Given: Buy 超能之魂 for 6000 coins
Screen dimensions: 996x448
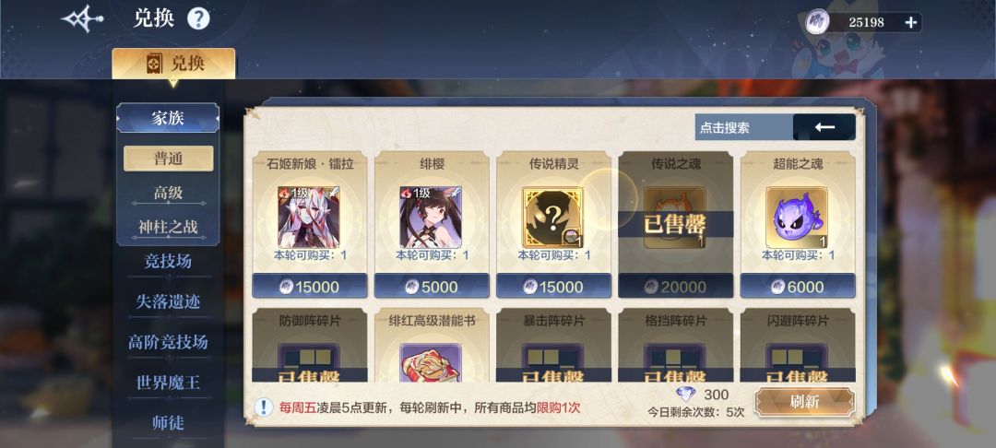Looking at the screenshot, I should 797,286.
